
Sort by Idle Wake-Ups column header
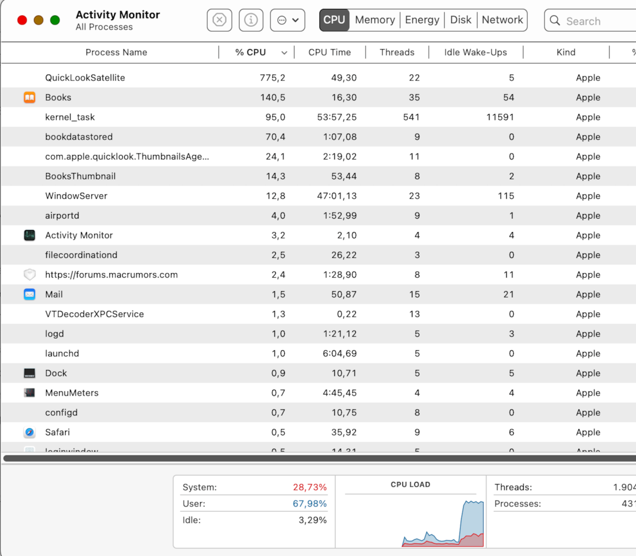476,52
